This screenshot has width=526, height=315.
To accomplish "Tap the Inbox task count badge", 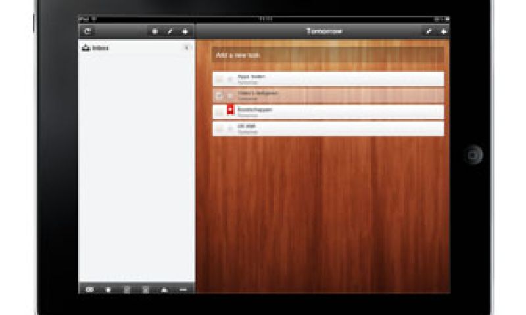I will (x=187, y=47).
